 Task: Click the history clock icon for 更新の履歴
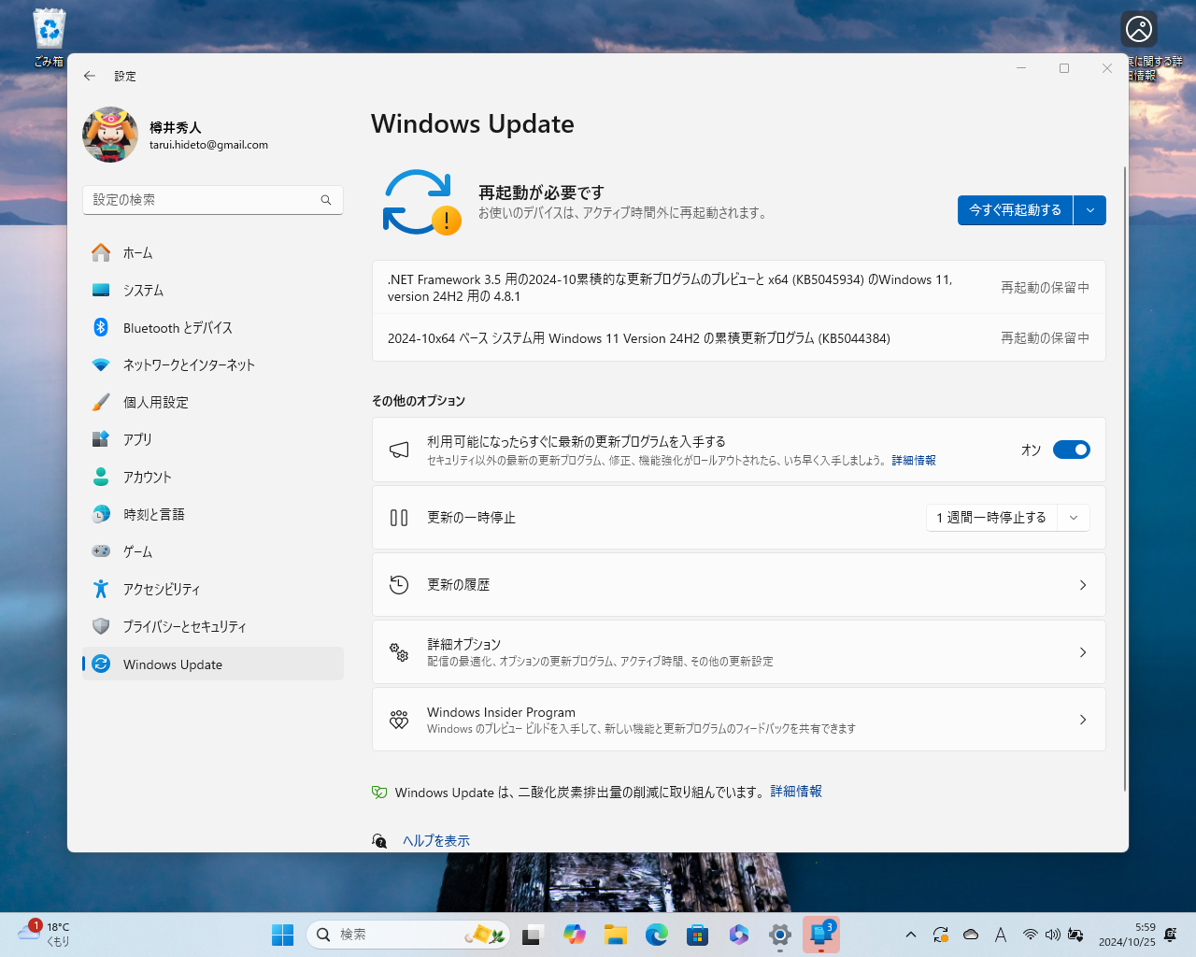click(399, 585)
